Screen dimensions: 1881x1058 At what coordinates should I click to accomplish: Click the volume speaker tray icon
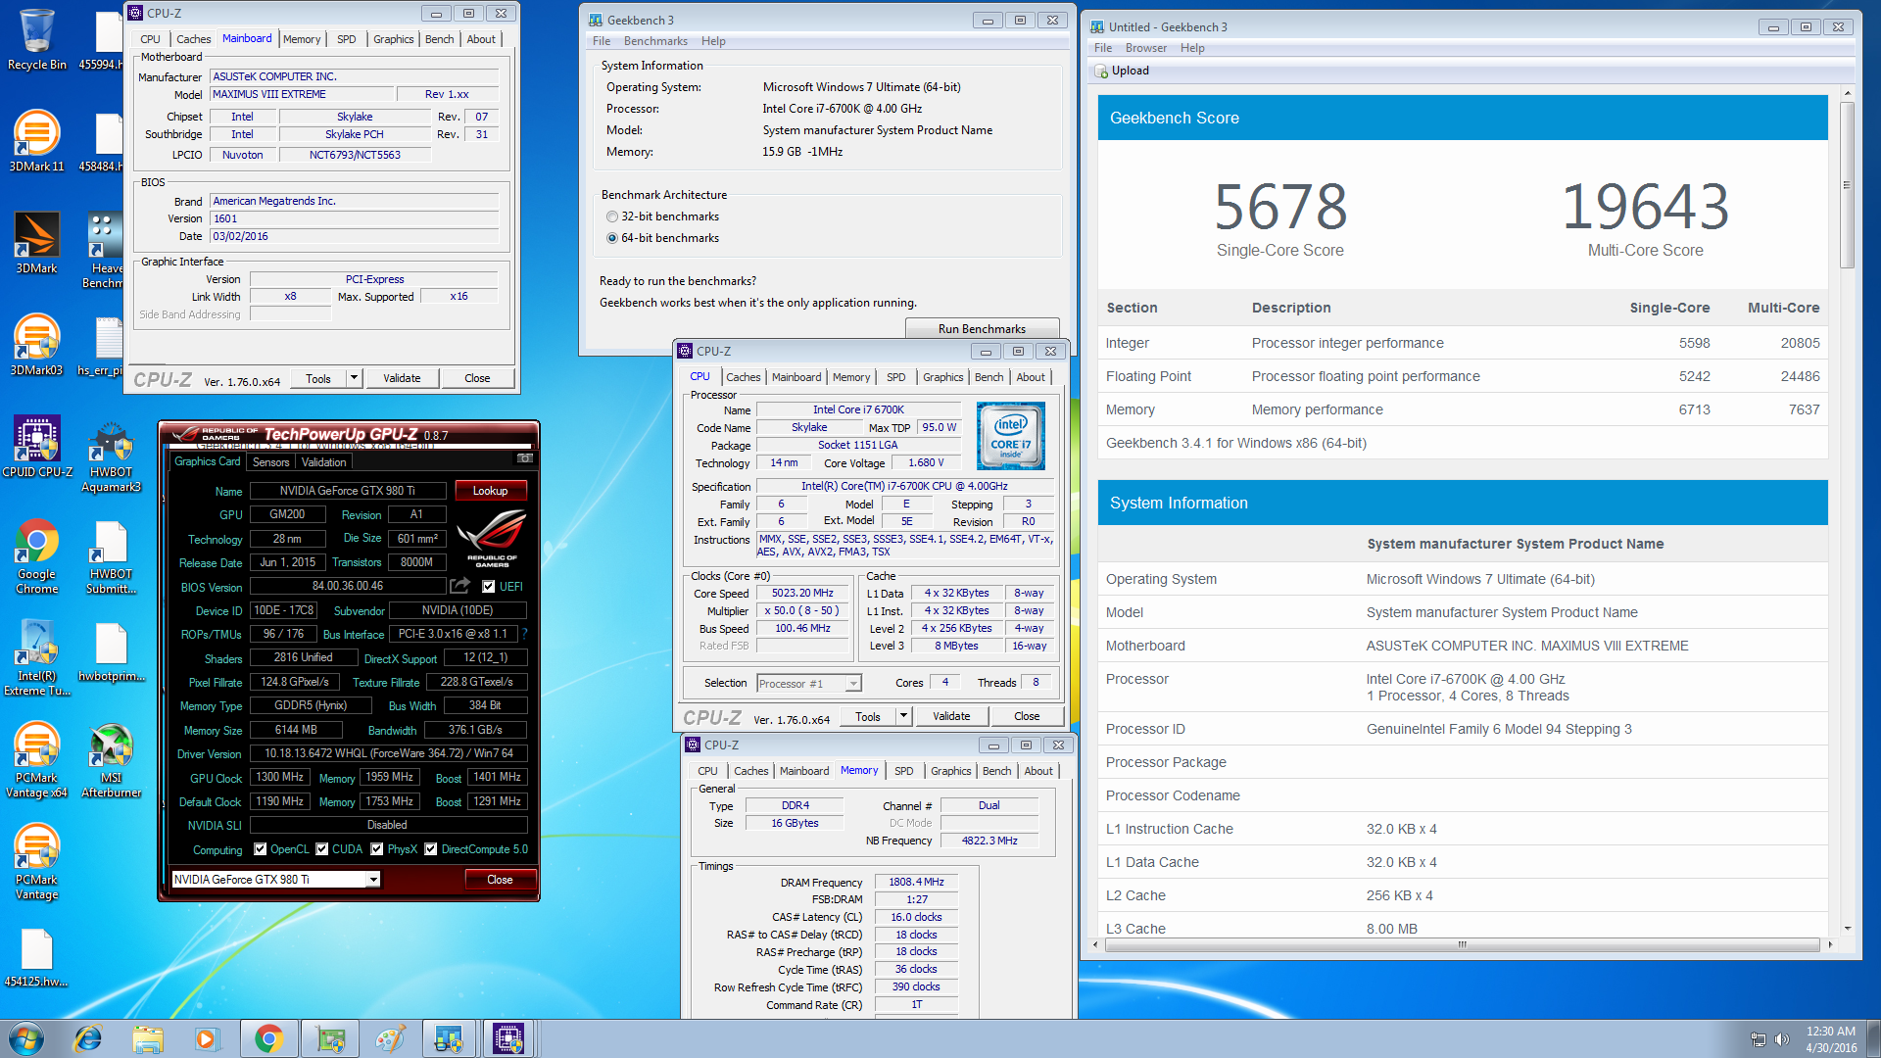tap(1781, 1039)
